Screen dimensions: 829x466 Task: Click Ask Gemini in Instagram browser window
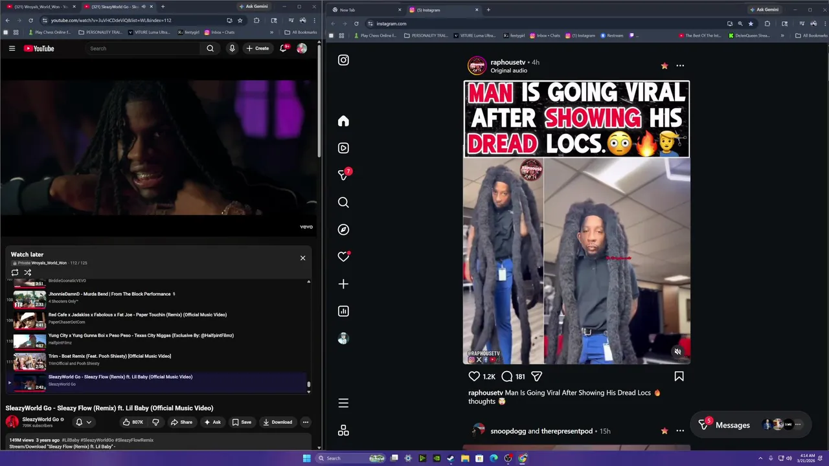coord(764,10)
